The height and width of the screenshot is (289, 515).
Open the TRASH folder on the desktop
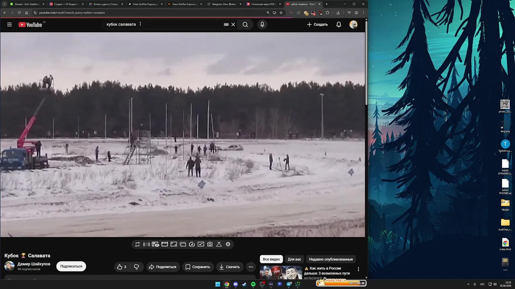coord(505,205)
